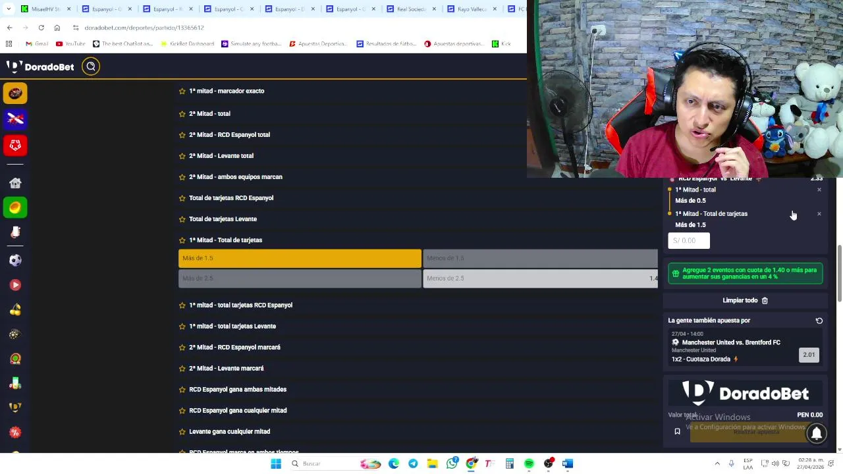Image resolution: width=843 pixels, height=474 pixels.
Task: Expand 1ª mitad - total tarjetas Levante market
Action: click(418, 327)
